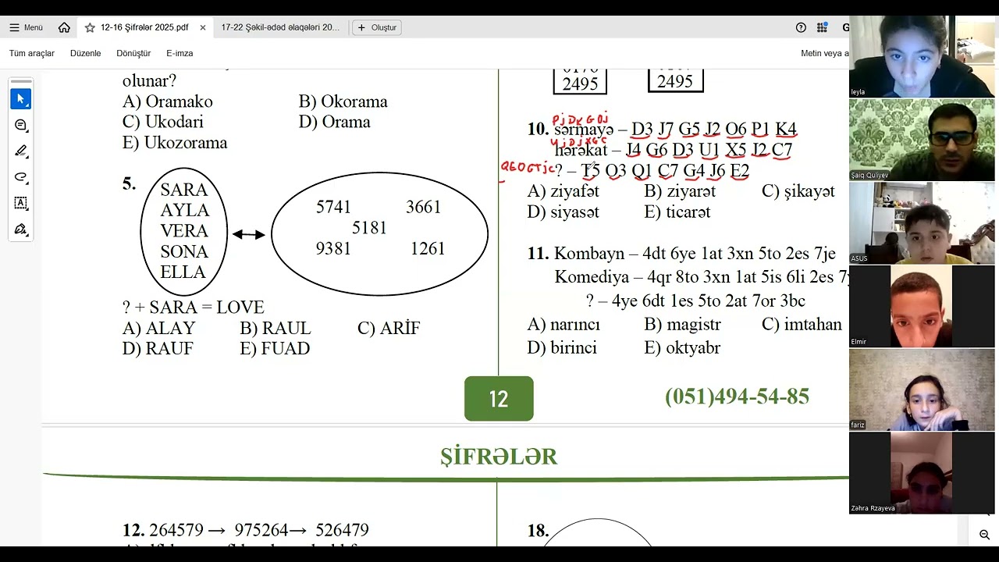Click answer B) magistr
This screenshot has height=562, width=999.
point(683,325)
